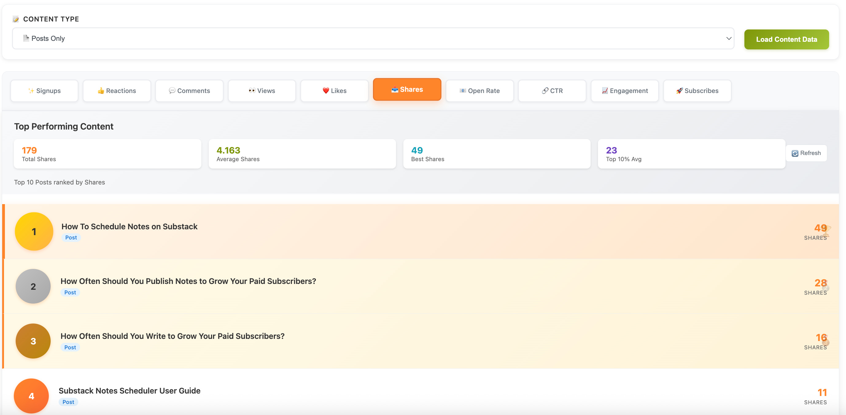Click the notepad icon beside Content Type
The image size is (846, 415).
pyautogui.click(x=16, y=19)
